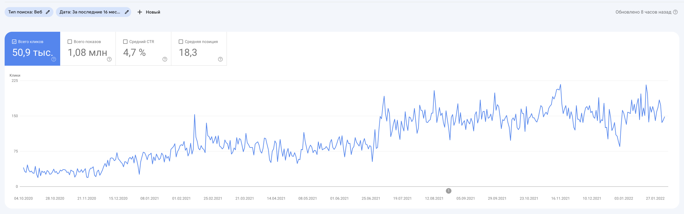This screenshot has width=684, height=214.
Task: Click the 18,3 average position value
Action: (x=188, y=52)
